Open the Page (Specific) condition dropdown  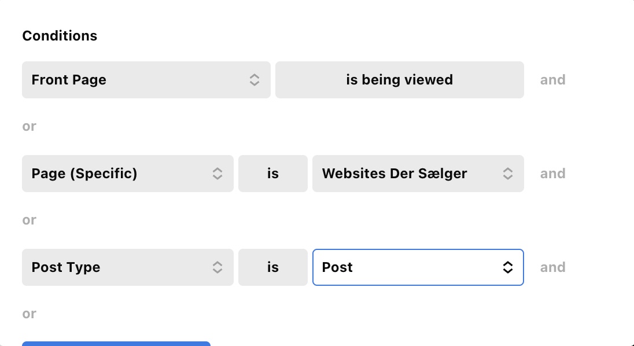tap(128, 174)
